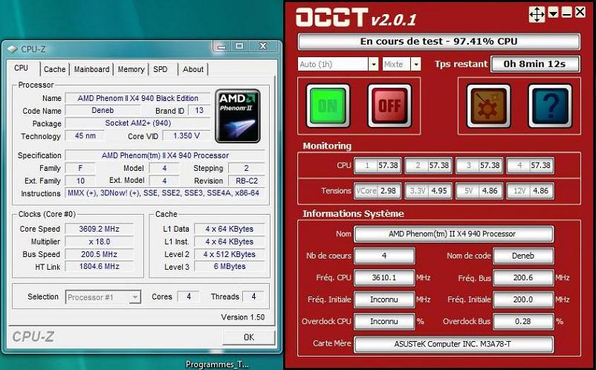
Task: Open the Auto (1h) test duration dropdown
Action: (373, 64)
